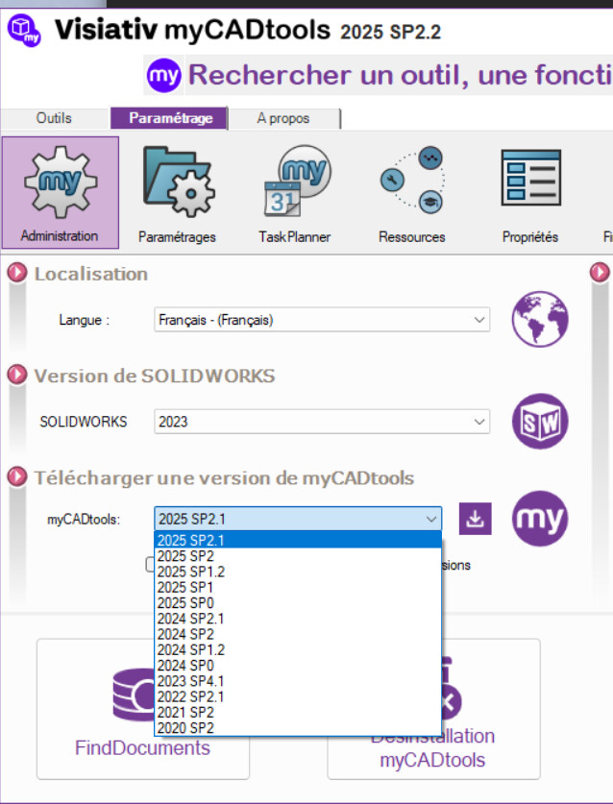The image size is (613, 804).
Task: Switch to the A propos tab
Action: tap(282, 118)
